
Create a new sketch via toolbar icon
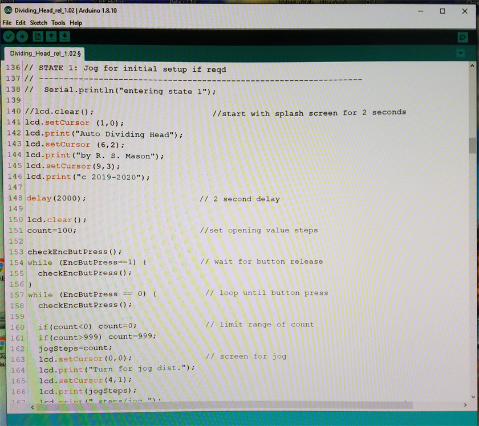38,36
